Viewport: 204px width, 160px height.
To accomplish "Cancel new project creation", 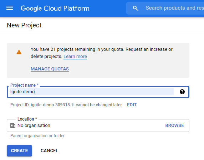I will point(50,151).
